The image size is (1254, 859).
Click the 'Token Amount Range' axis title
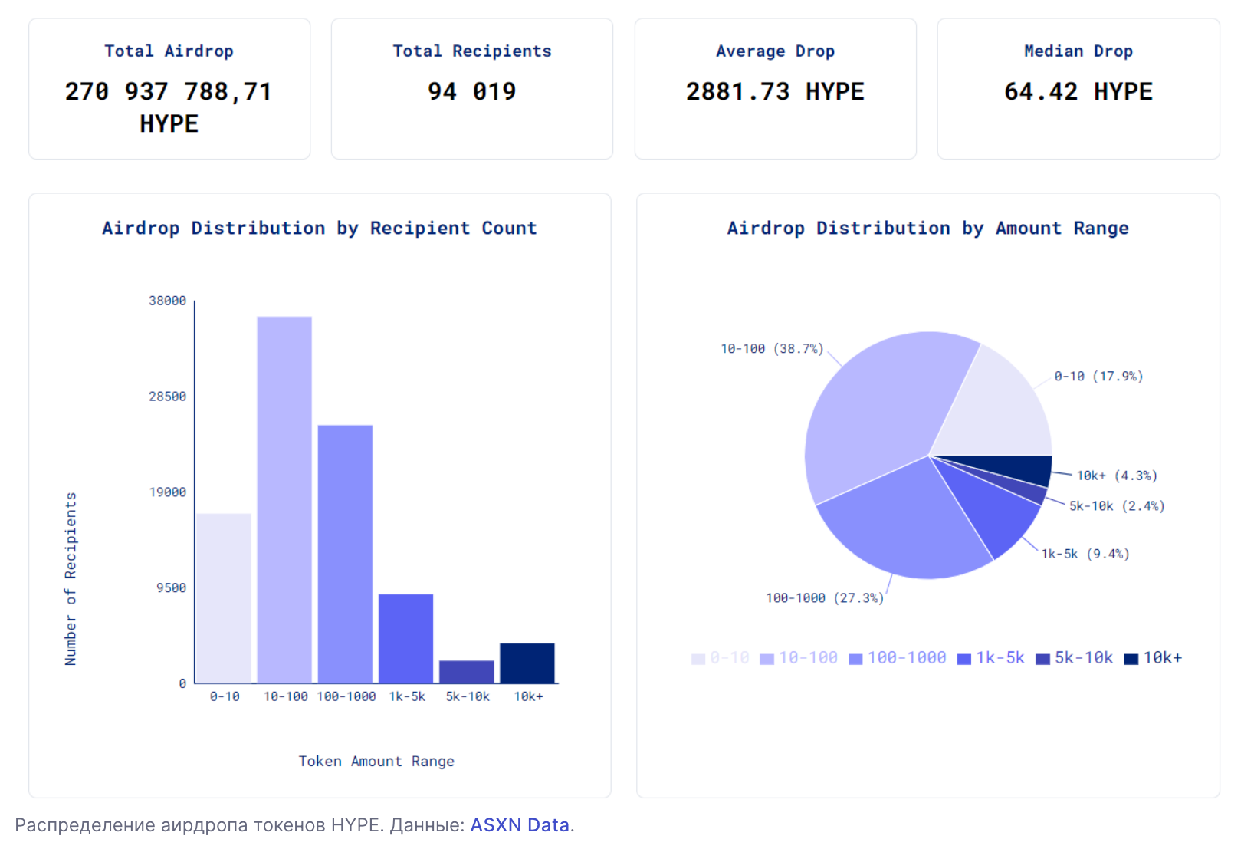click(x=376, y=762)
